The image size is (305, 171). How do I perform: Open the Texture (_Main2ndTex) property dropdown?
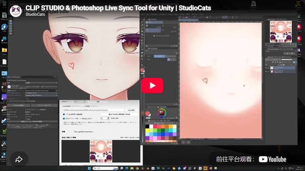(x=41, y=95)
